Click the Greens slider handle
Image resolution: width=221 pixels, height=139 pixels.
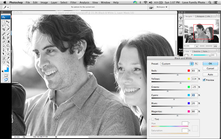click(x=168, y=91)
